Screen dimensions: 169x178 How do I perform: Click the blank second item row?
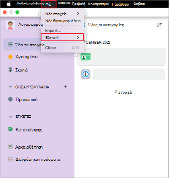tap(129, 74)
